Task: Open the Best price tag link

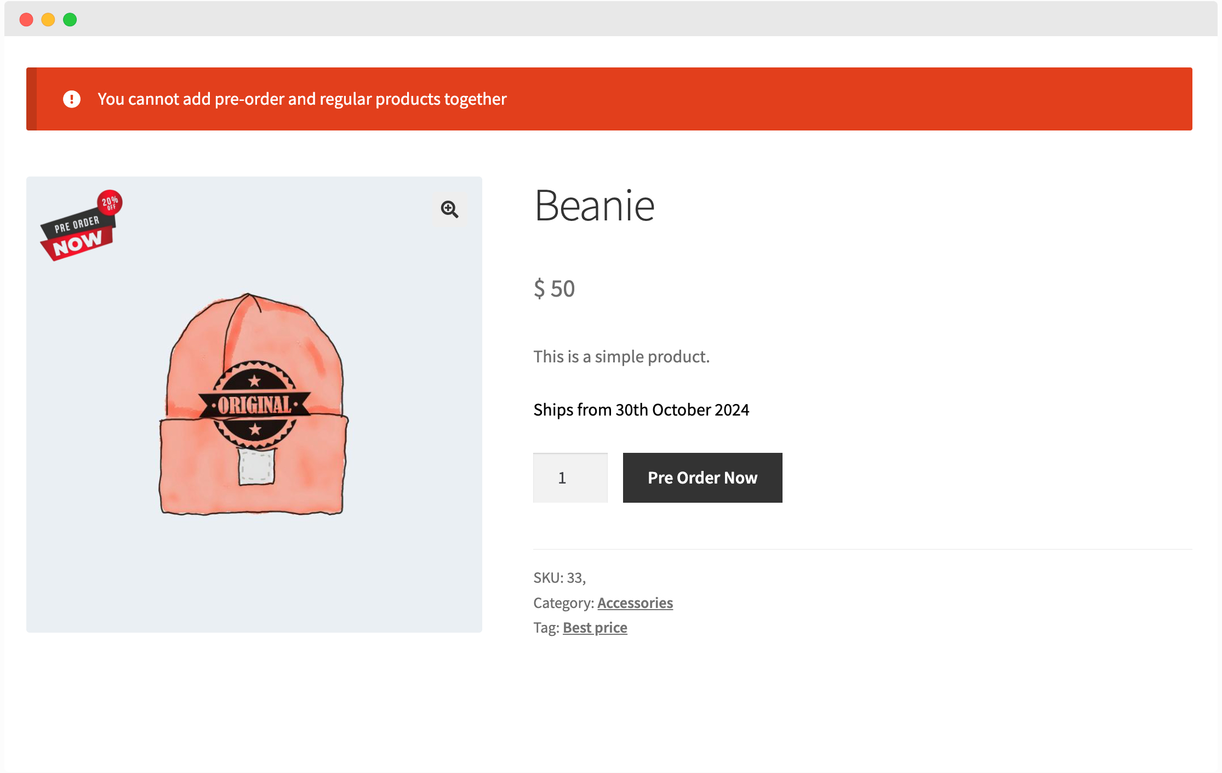Action: pos(595,627)
